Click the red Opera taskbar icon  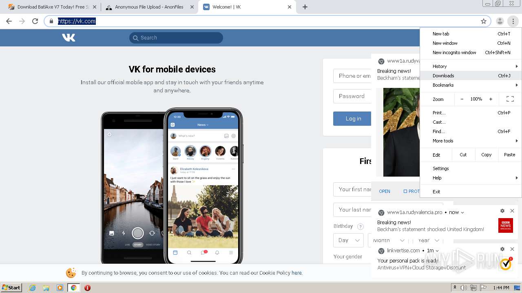tap(87, 288)
